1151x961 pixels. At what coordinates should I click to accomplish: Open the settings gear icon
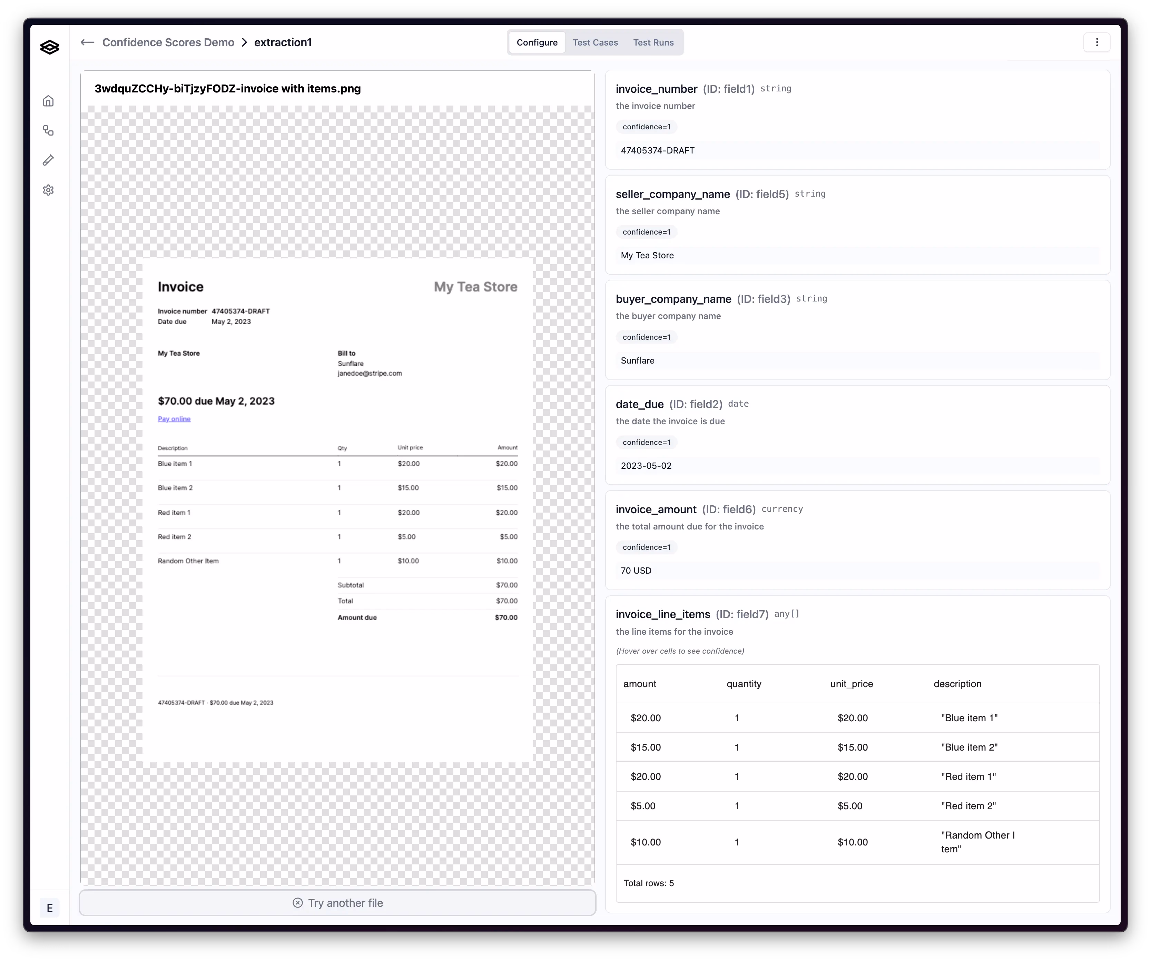pyautogui.click(x=48, y=190)
